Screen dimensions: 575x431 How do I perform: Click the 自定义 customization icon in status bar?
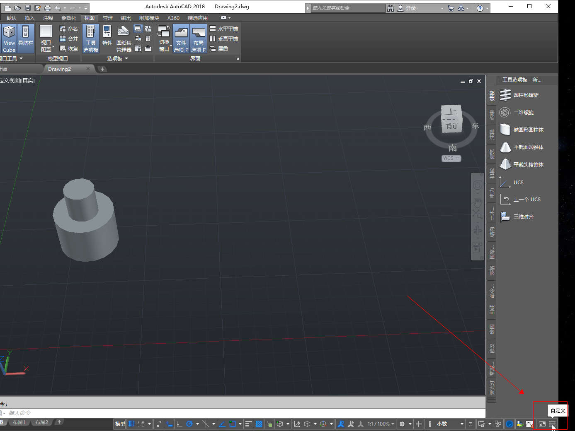552,424
